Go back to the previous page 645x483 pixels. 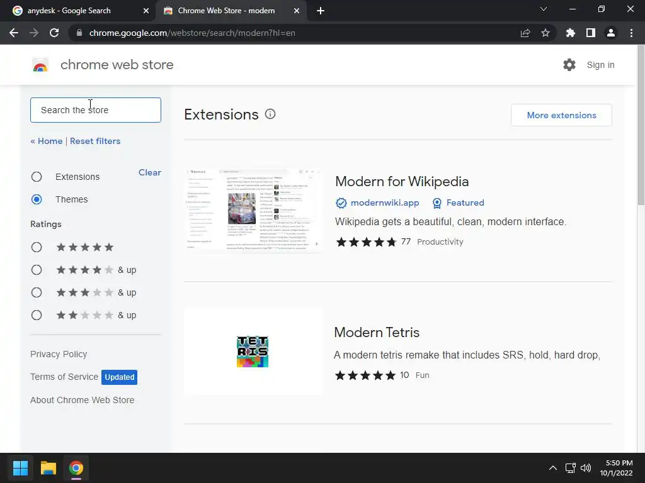pos(14,33)
